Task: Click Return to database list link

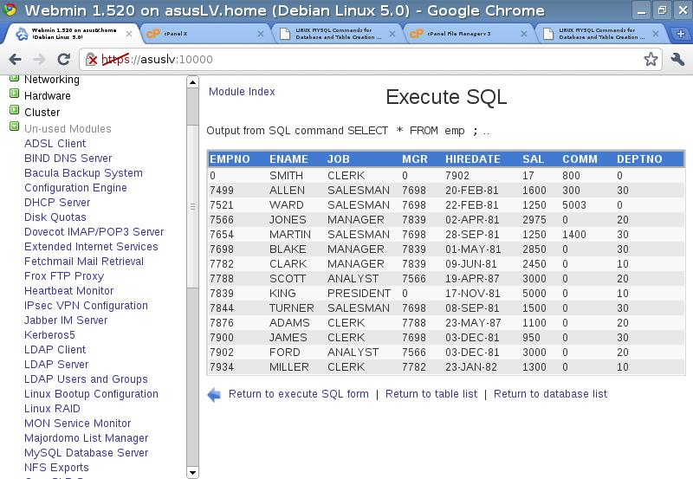Action: [x=550, y=394]
